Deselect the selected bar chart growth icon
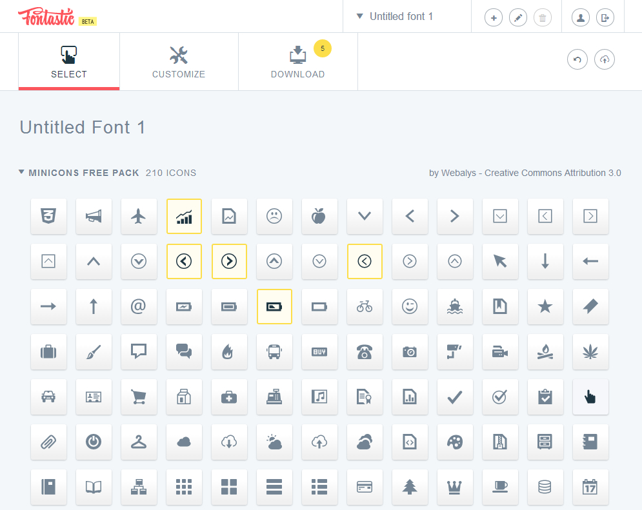 tap(184, 216)
